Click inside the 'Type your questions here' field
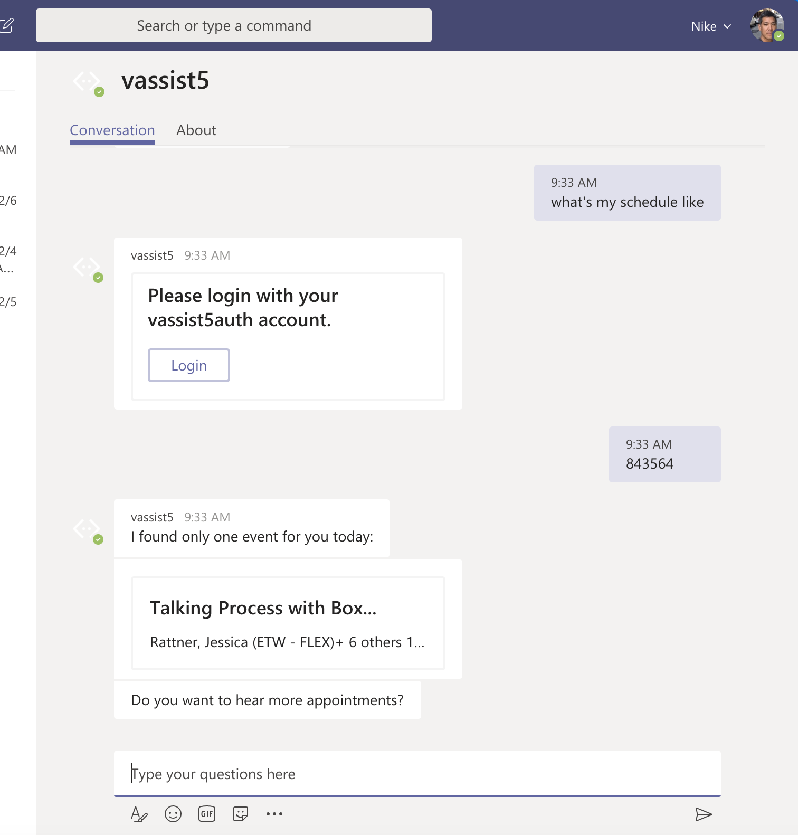 417,774
